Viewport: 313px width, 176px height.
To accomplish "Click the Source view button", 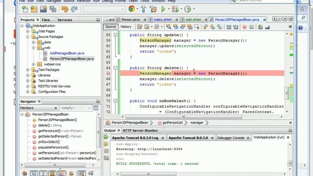I will click(111, 27).
